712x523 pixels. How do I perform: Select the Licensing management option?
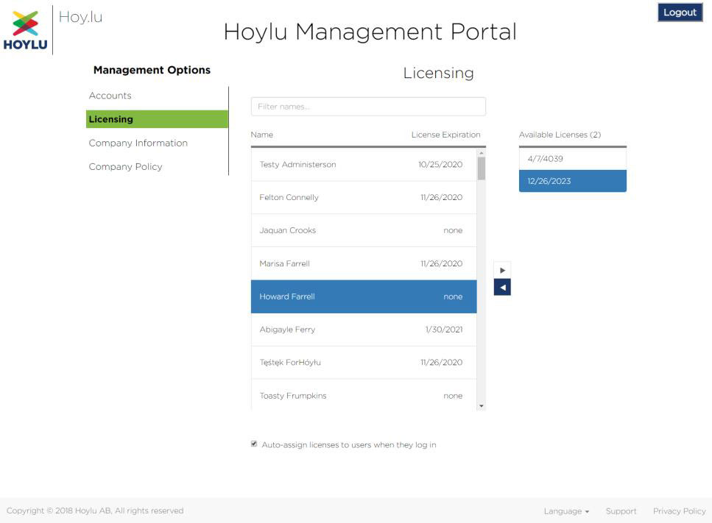[157, 119]
